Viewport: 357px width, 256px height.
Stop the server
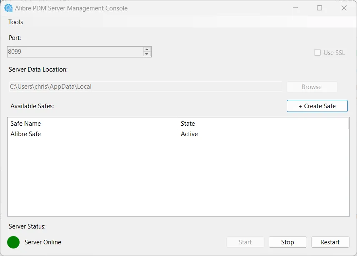click(x=287, y=242)
